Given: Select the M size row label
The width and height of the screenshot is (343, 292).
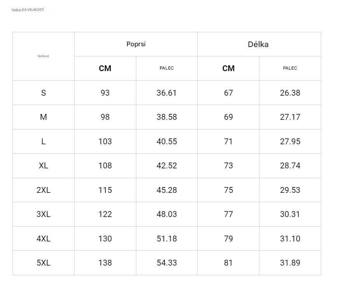Looking at the screenshot, I should coord(44,117).
